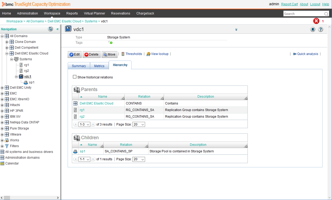332x200 pixels.
Task: Click the red error alert icon
Action: (316, 21)
